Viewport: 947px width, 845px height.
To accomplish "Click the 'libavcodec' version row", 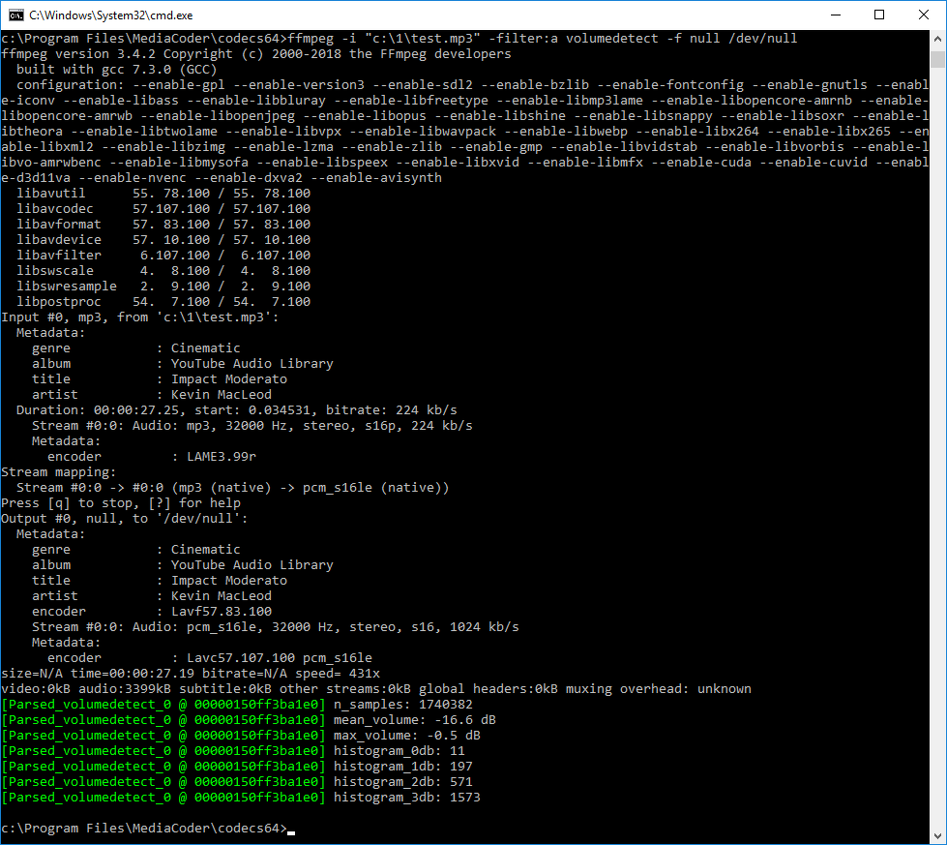I will click(x=163, y=208).
